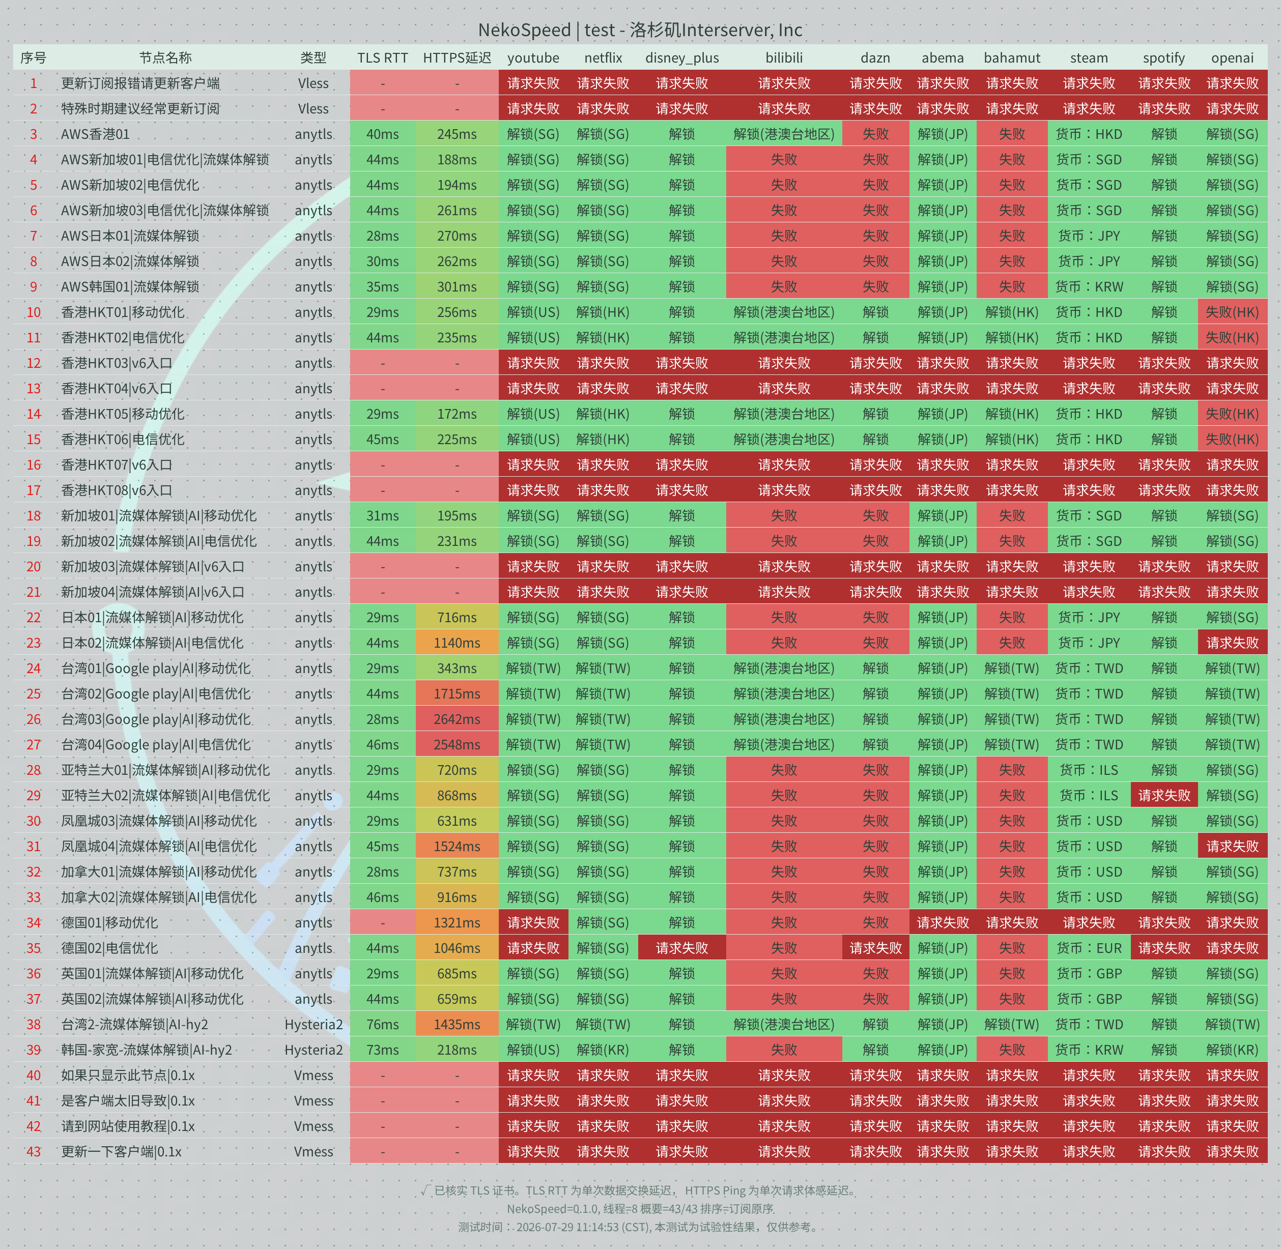Click the '货币：EUR' steam cell
Image resolution: width=1281 pixels, height=1249 pixels.
(x=1089, y=948)
